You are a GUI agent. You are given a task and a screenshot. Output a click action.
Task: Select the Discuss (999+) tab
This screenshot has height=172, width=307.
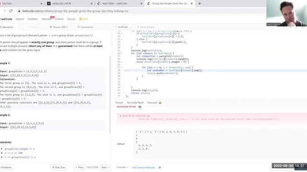pos(59,27)
